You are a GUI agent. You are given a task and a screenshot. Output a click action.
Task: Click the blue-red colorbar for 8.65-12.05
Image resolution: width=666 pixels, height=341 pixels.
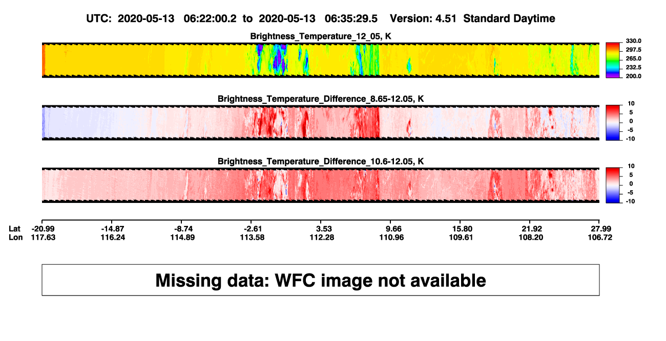(x=612, y=123)
